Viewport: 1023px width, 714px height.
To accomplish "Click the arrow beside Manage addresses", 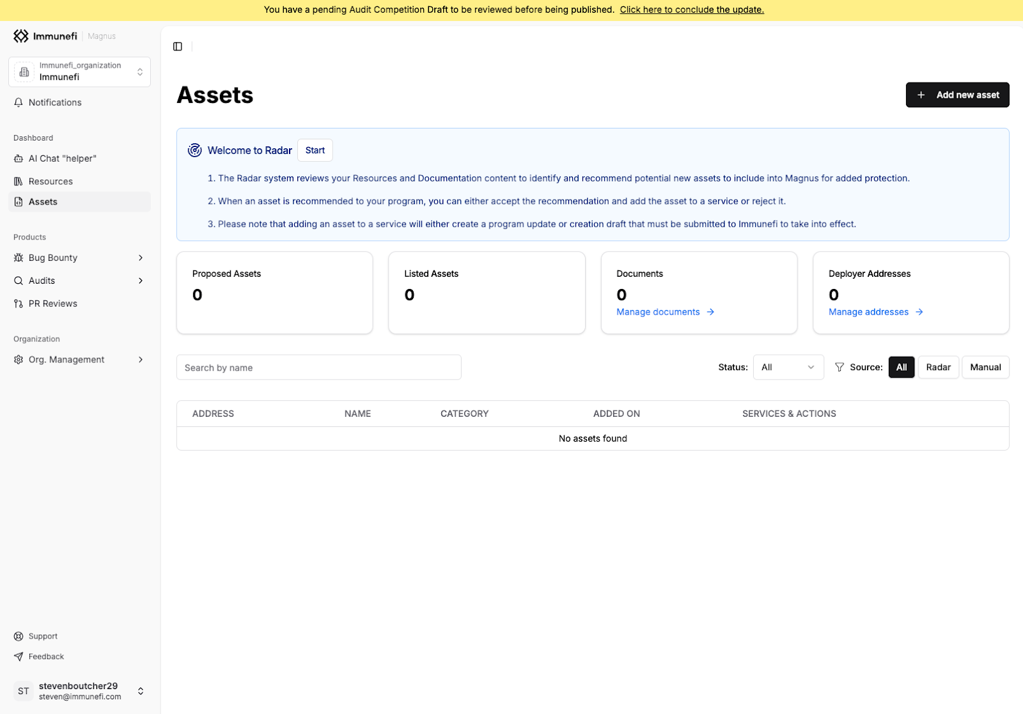I will pyautogui.click(x=919, y=312).
